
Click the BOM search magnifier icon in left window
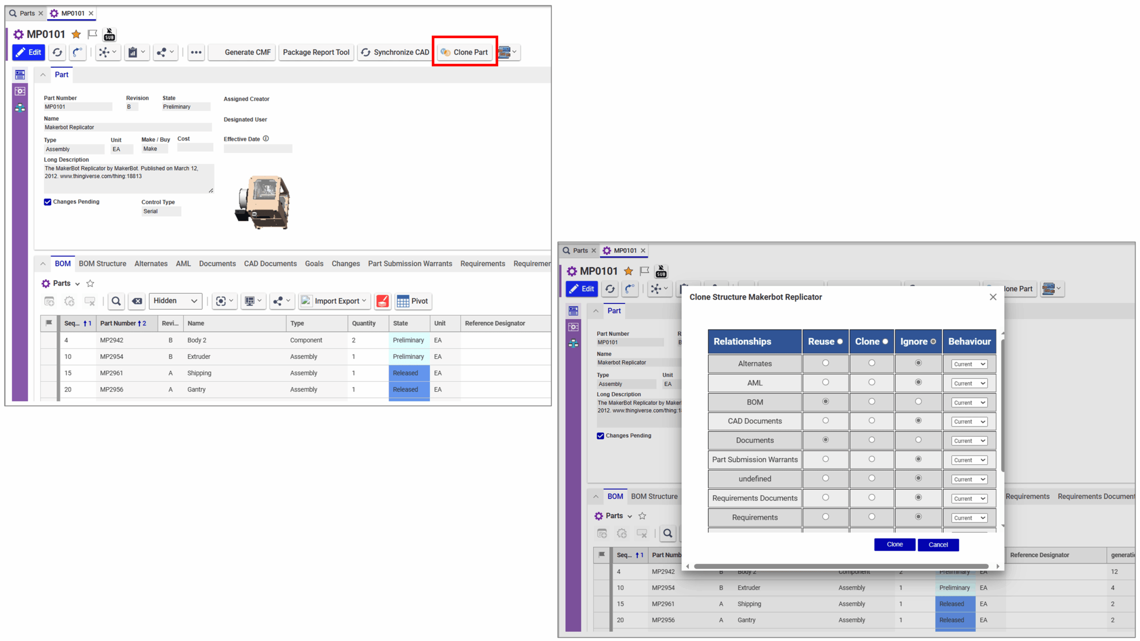pyautogui.click(x=116, y=301)
